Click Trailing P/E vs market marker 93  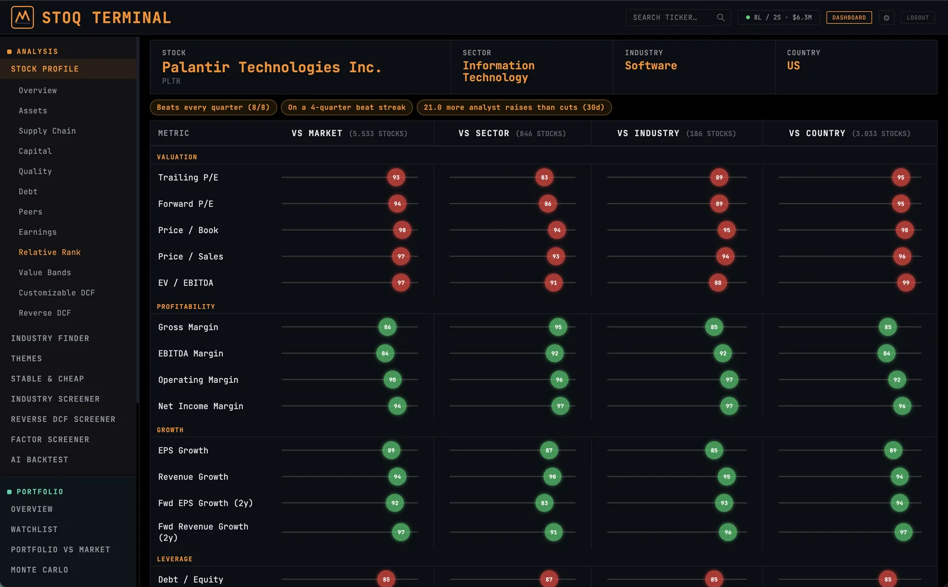click(396, 178)
